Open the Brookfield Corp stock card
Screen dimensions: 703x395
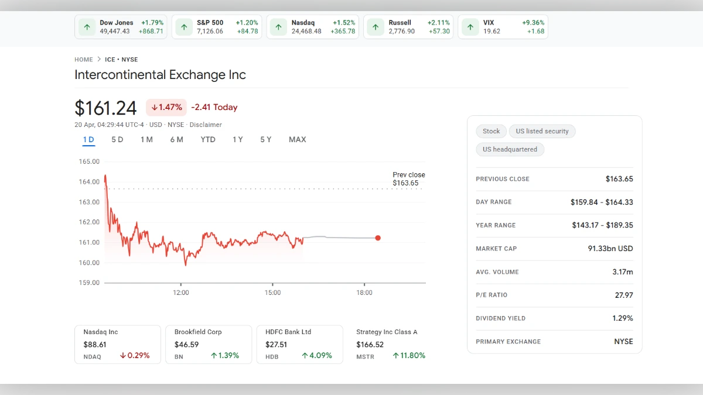[x=209, y=344]
